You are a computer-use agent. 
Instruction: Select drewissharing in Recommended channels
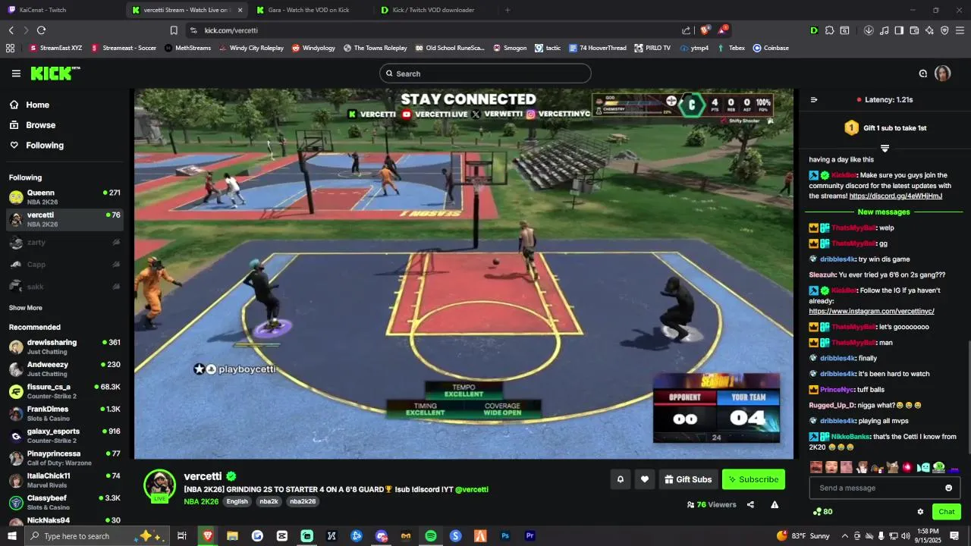[64, 347]
